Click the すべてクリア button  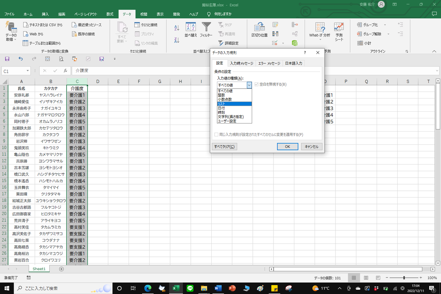pos(224,147)
